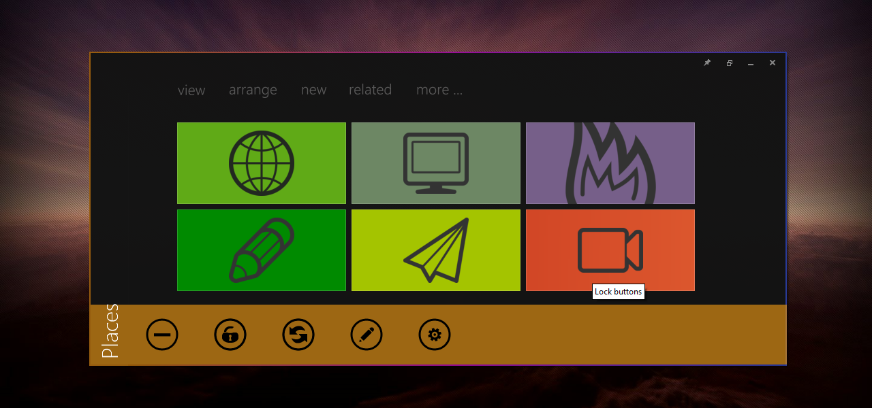Open the purple flame tile
Image resolution: width=872 pixels, height=408 pixels.
(x=610, y=163)
